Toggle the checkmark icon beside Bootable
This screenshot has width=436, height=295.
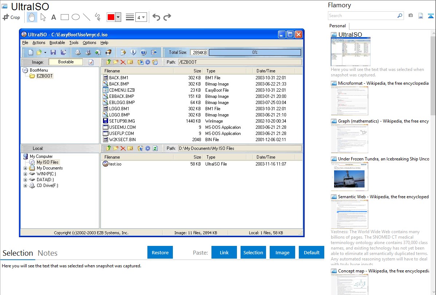(x=91, y=62)
